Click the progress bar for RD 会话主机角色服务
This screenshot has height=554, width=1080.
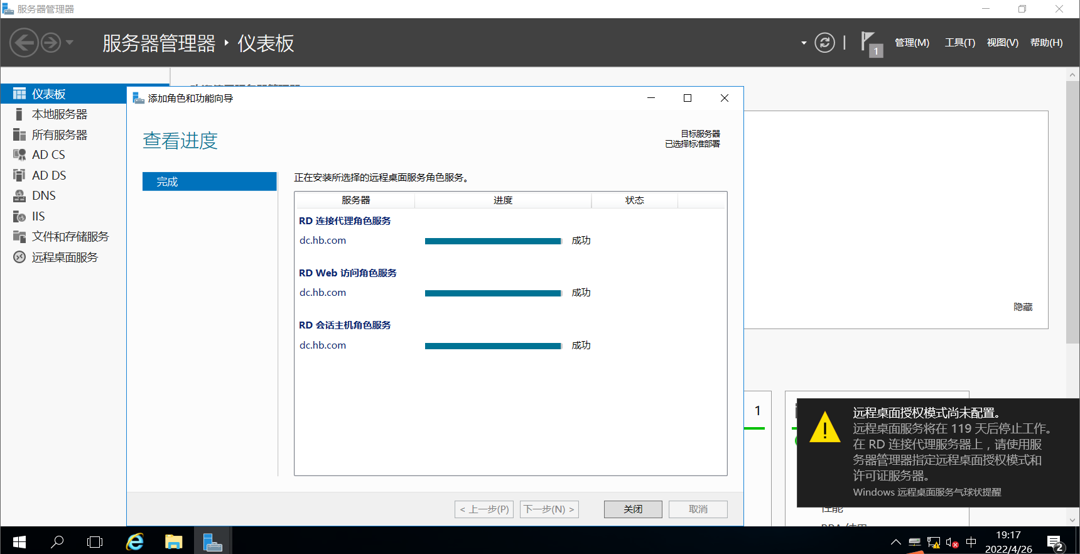tap(493, 346)
